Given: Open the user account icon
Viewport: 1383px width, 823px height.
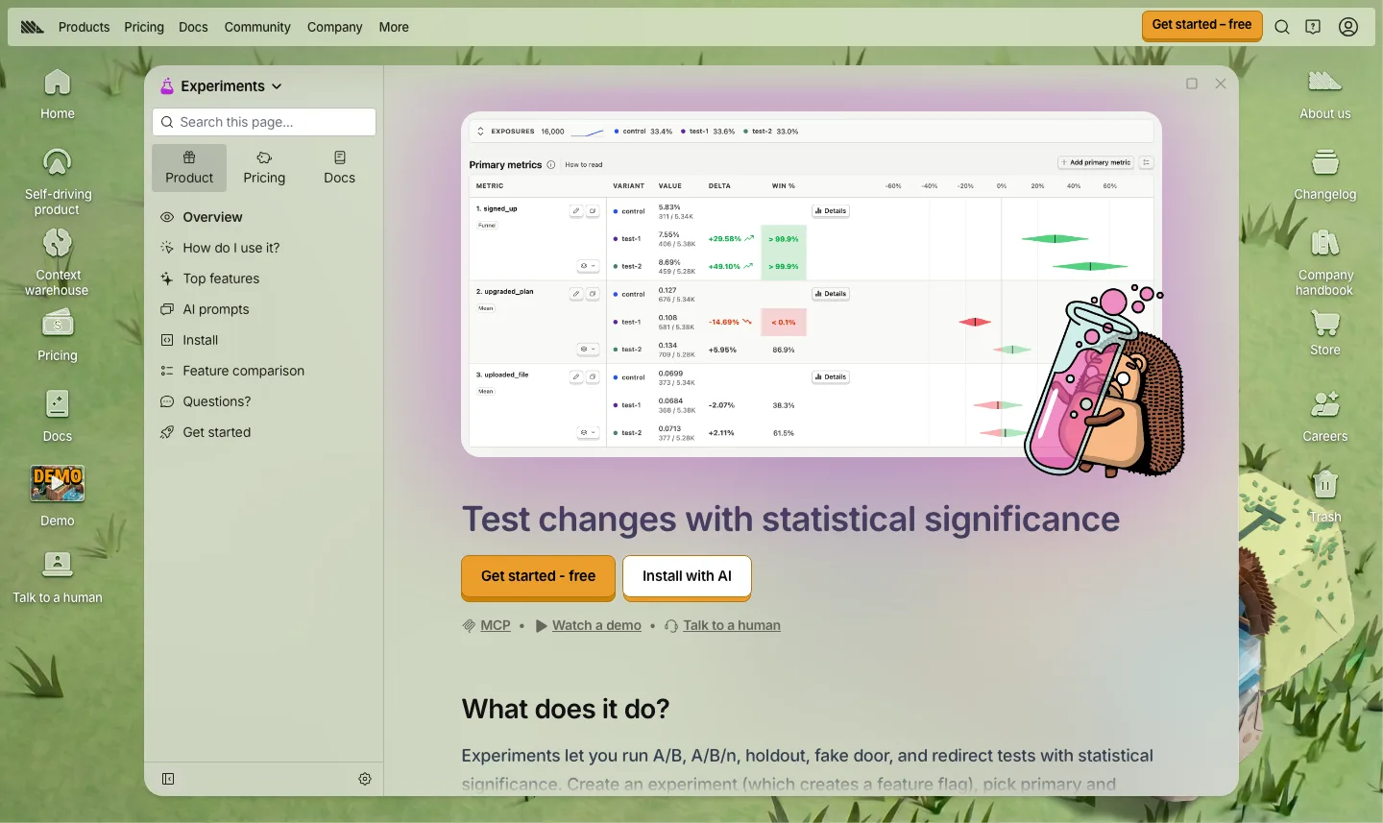Looking at the screenshot, I should [x=1348, y=27].
